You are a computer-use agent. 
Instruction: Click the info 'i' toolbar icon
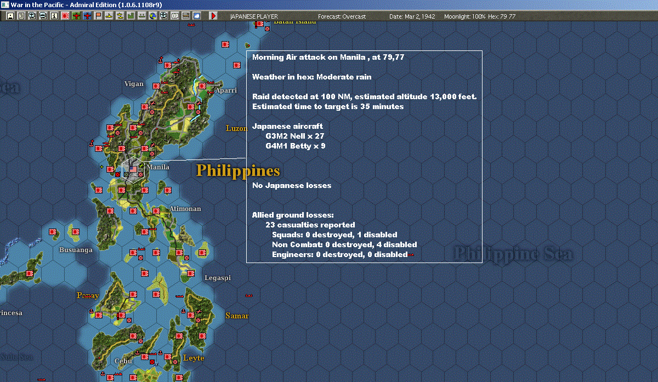54,16
